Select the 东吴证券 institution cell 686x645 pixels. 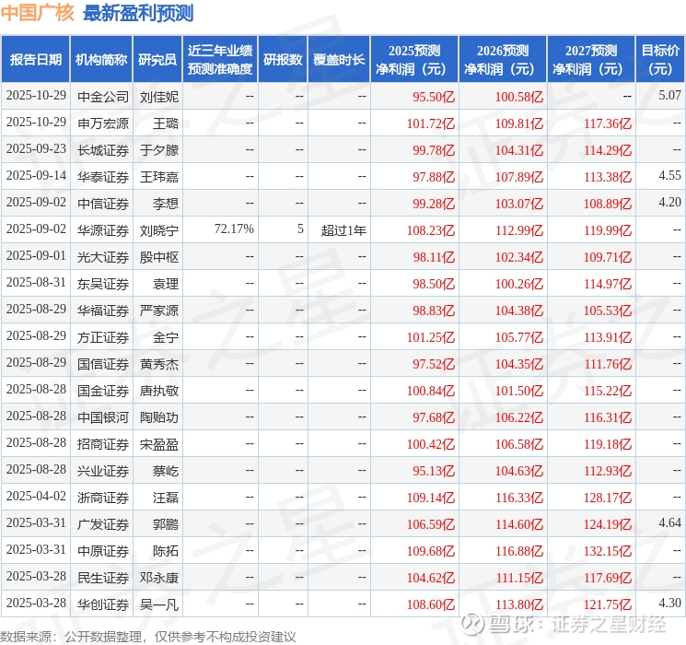103,284
